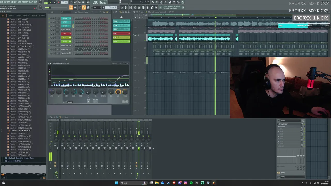This screenshot has width=331, height=186.
Task: Click Fruity Limiter THRES knob in loudness
Action: click(x=66, y=92)
